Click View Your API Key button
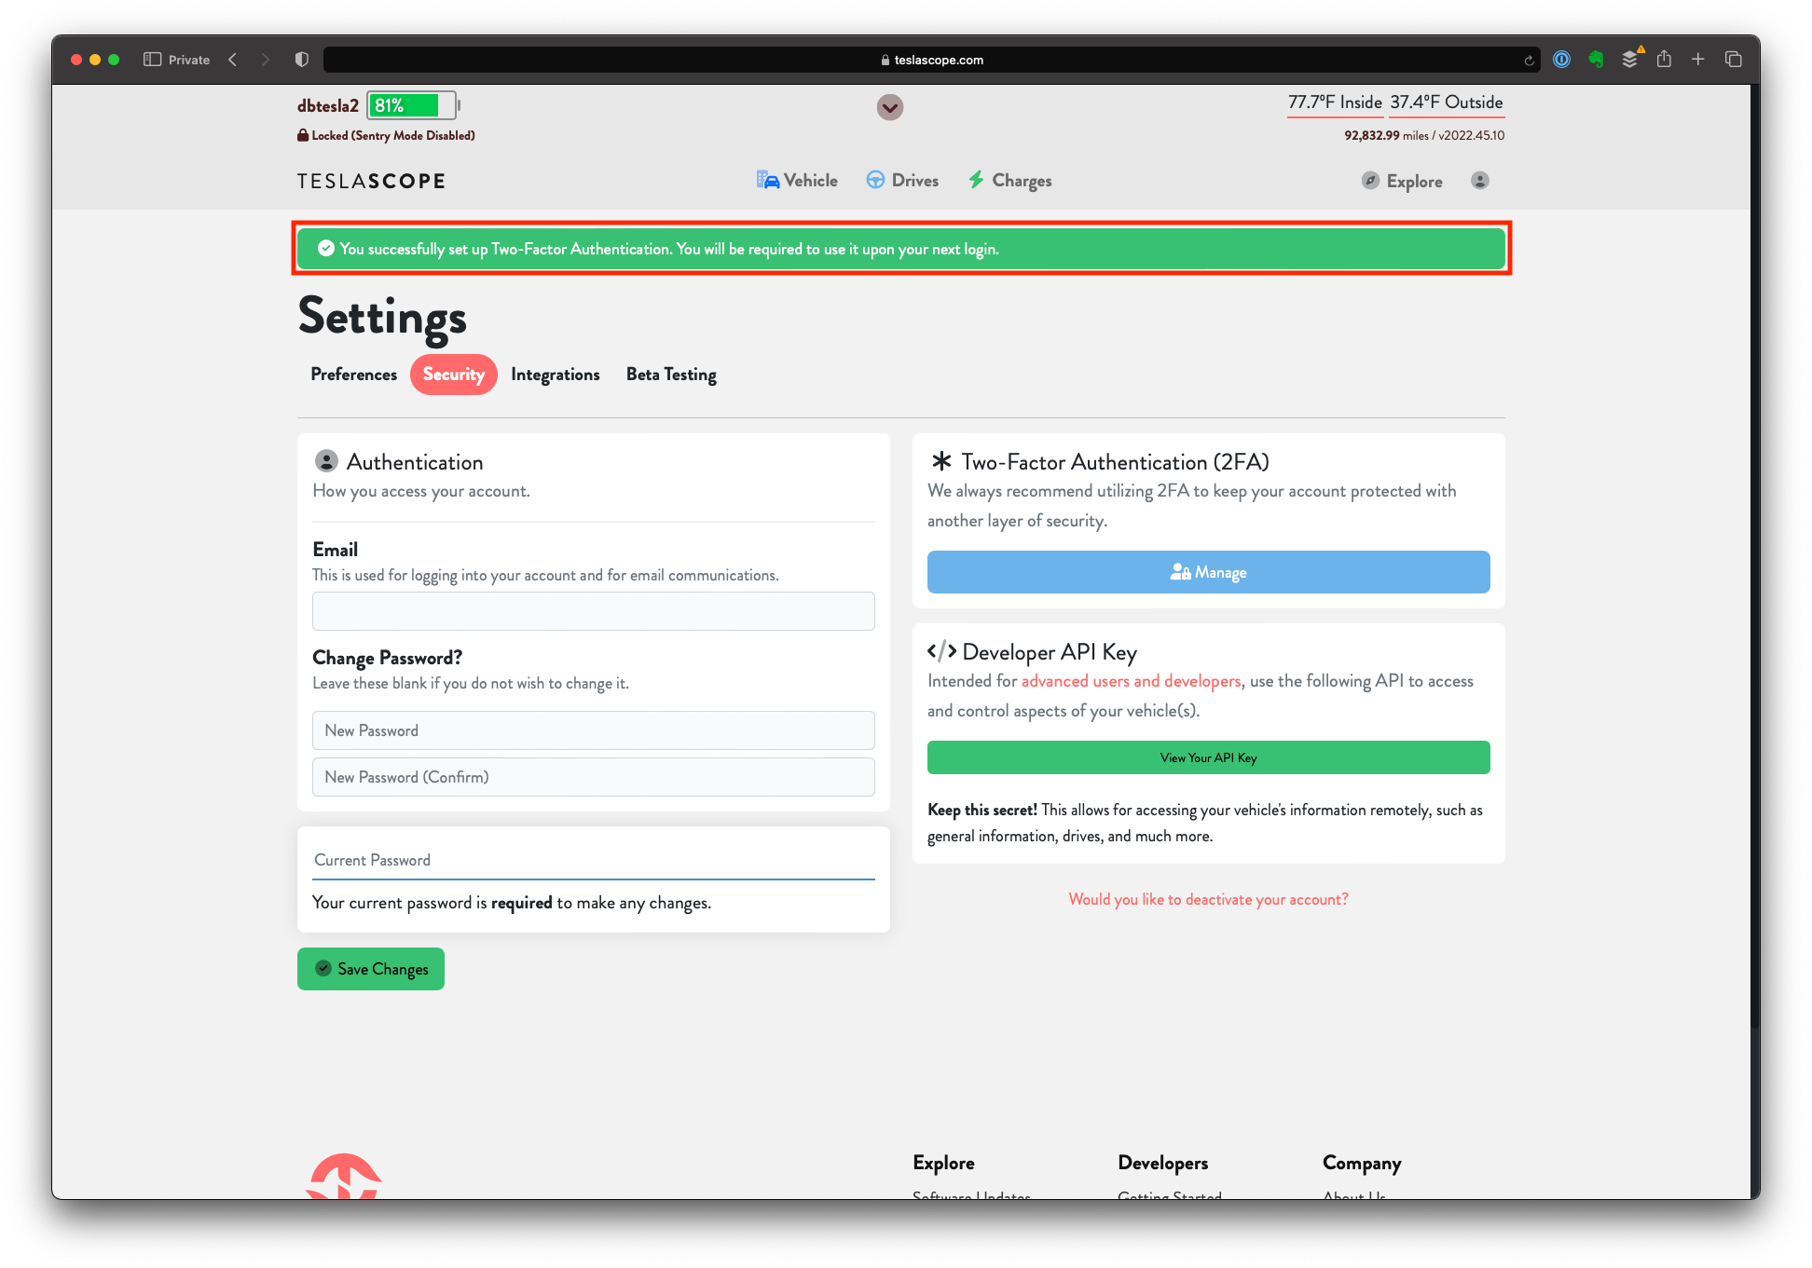Screen dimensions: 1812x1268 [x=1209, y=757]
